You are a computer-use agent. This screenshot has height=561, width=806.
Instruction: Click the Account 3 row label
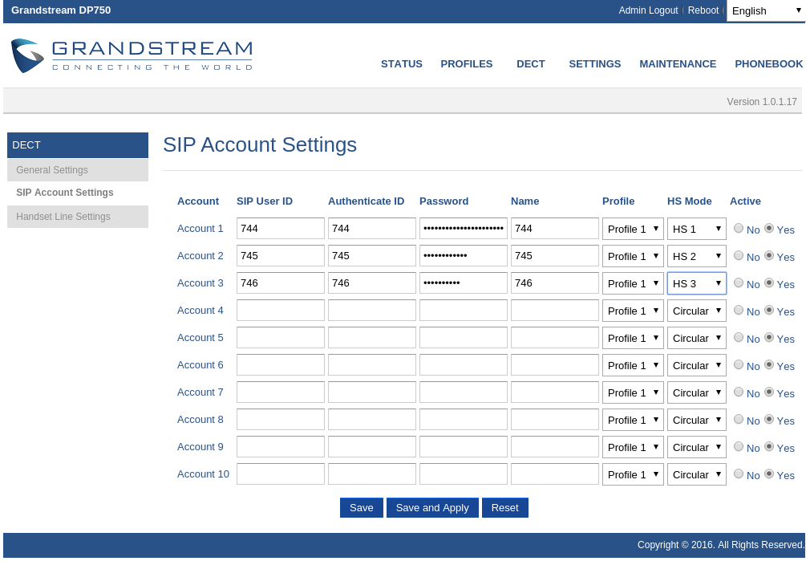pyautogui.click(x=200, y=283)
